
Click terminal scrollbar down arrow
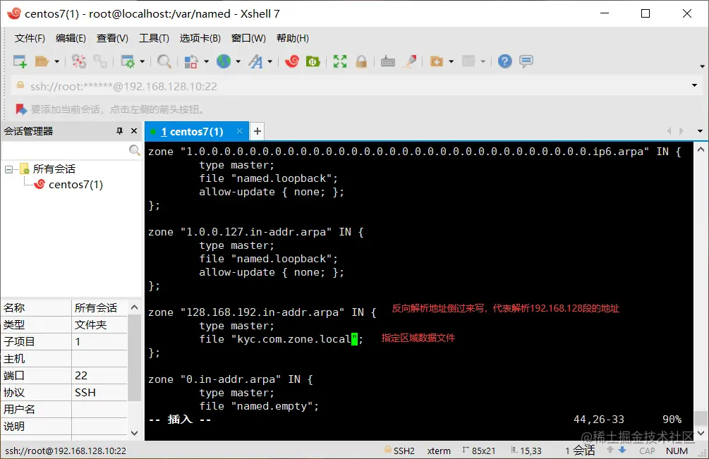point(701,433)
